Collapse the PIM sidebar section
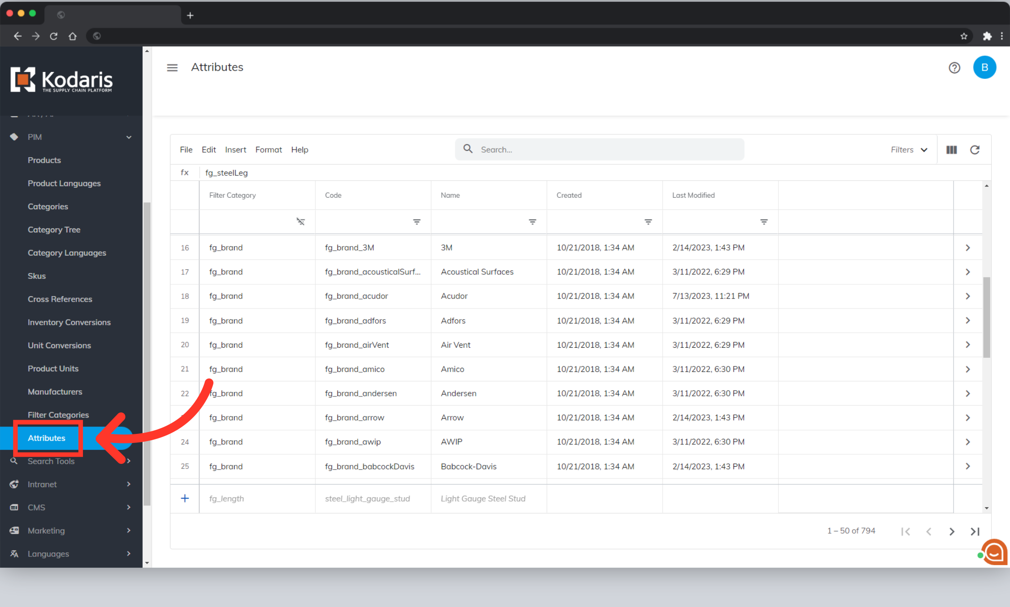1010x607 pixels. pyautogui.click(x=129, y=137)
